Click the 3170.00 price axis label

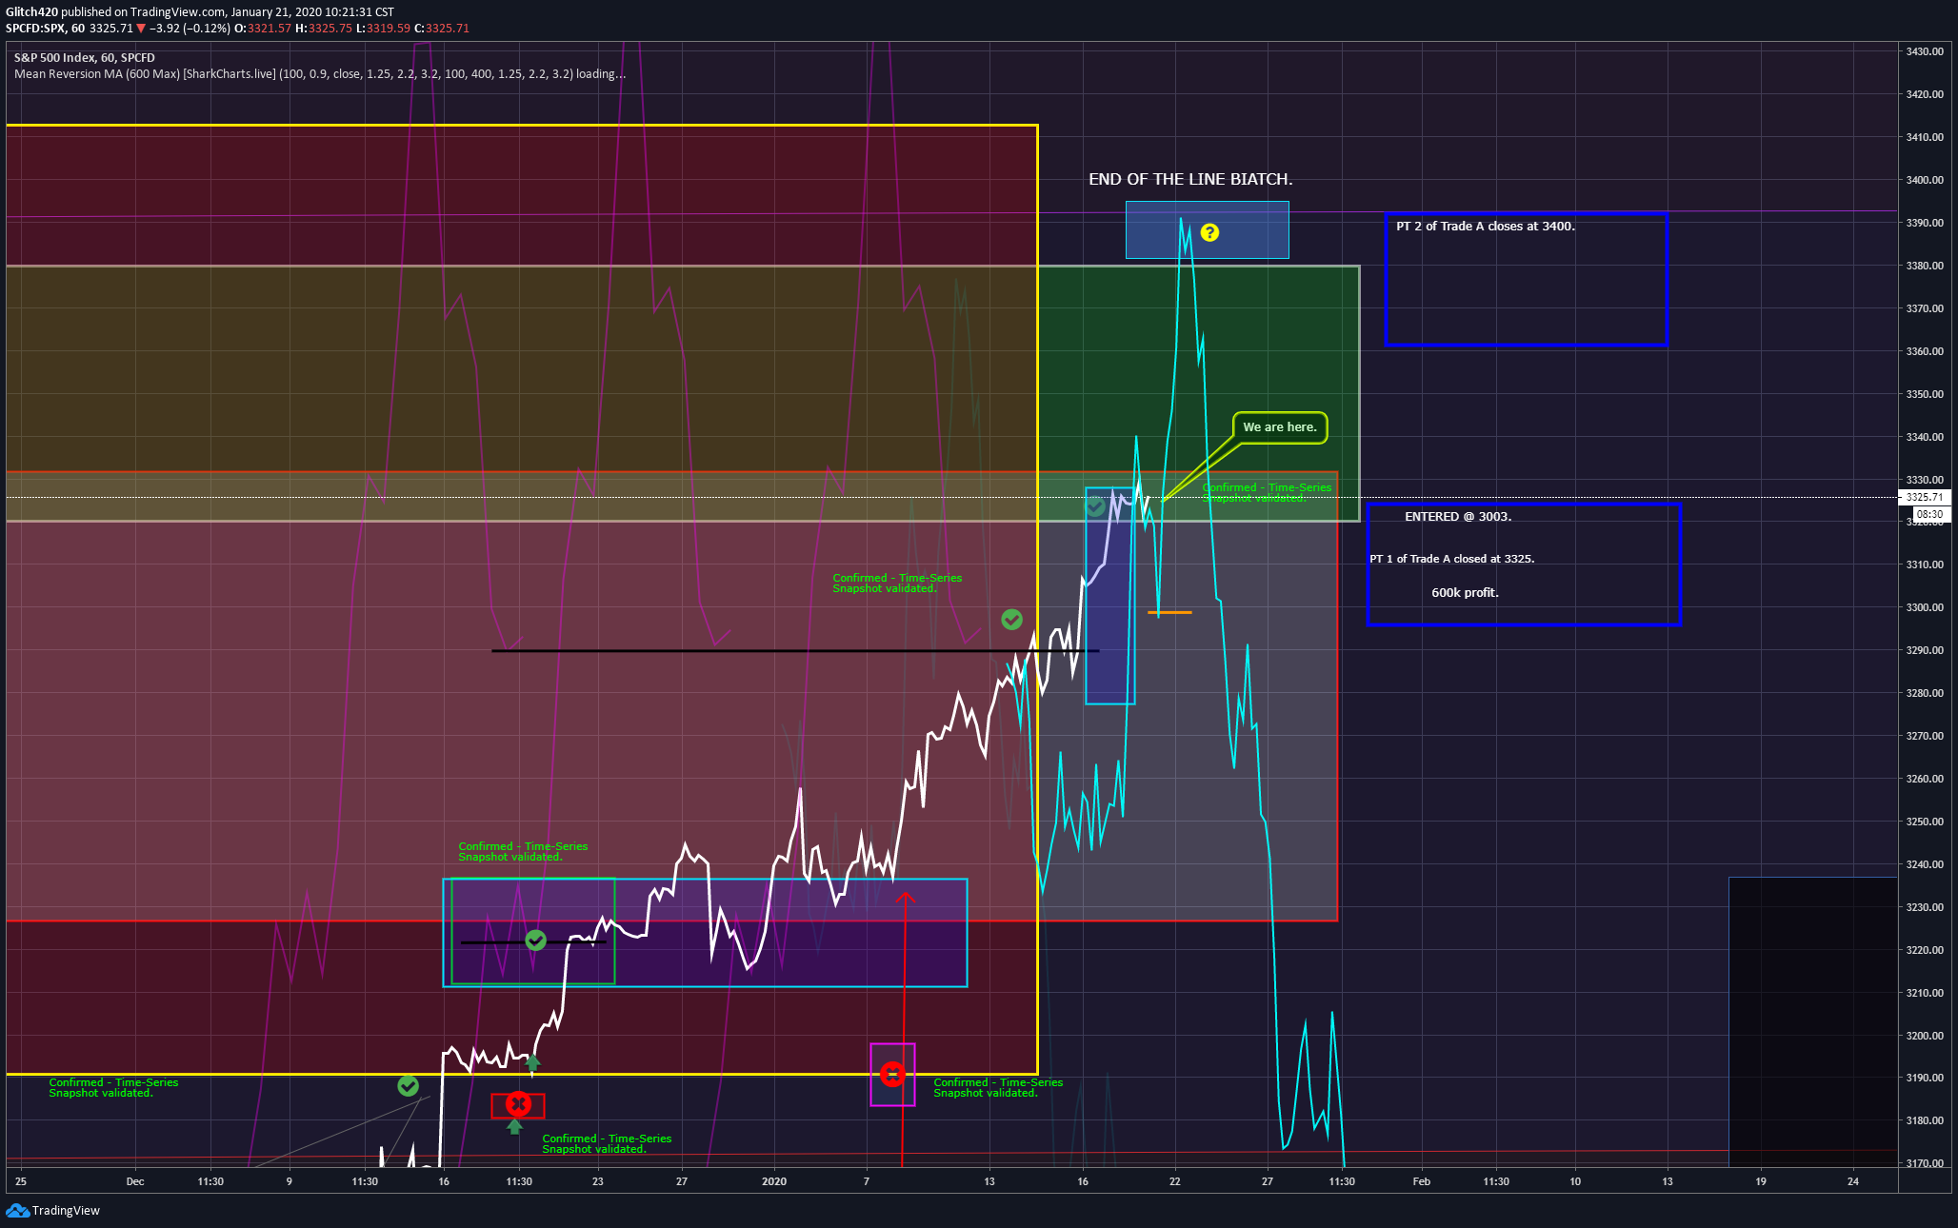tap(1925, 1163)
